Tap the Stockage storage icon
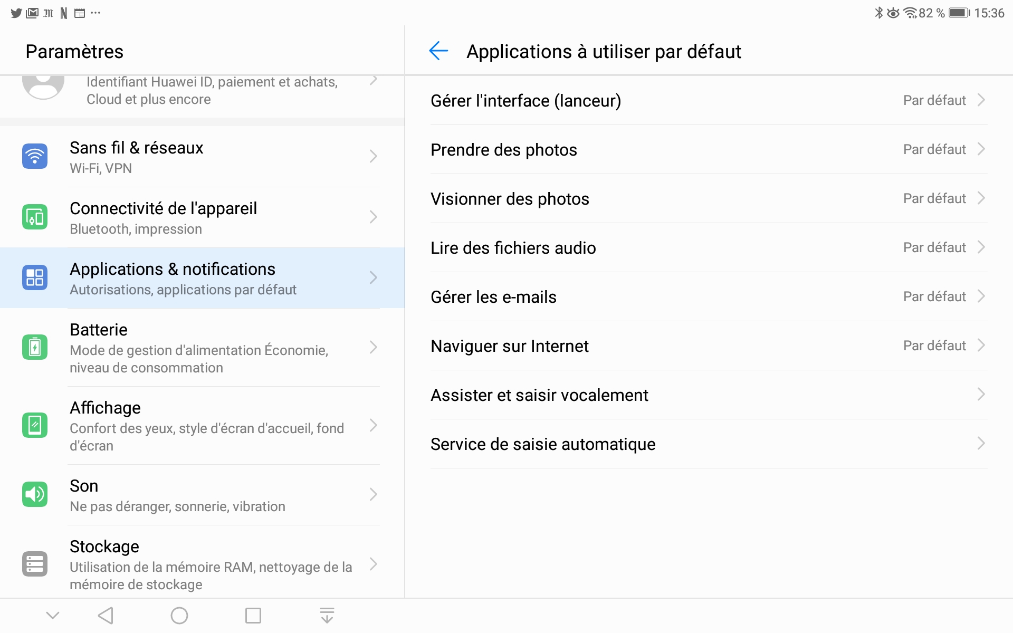Viewport: 1013px width, 633px height. click(x=35, y=564)
